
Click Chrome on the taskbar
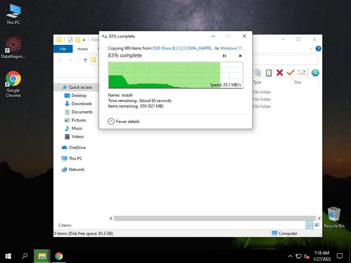(59, 256)
